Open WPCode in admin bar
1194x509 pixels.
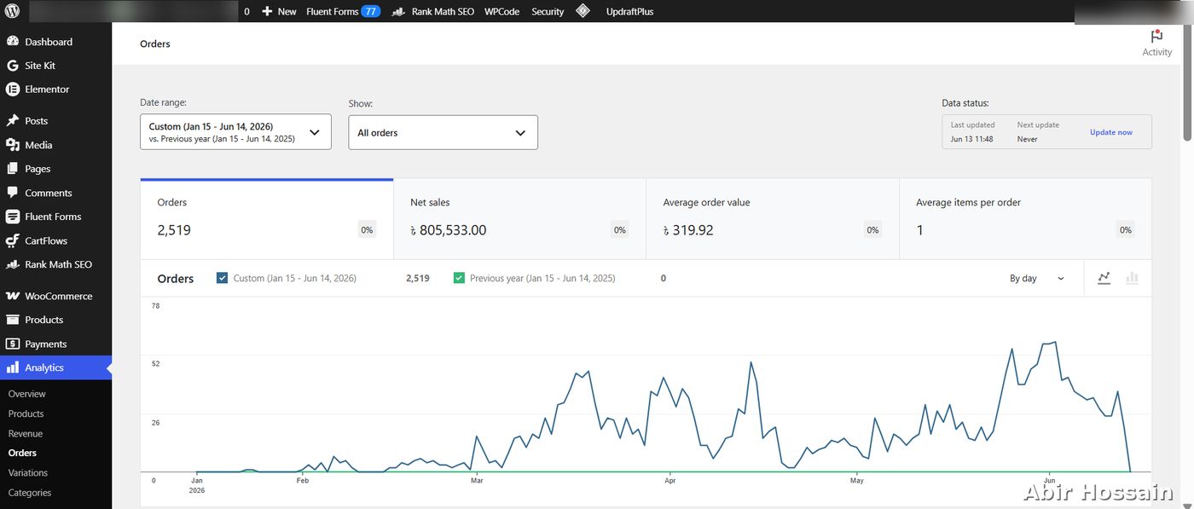coord(501,11)
